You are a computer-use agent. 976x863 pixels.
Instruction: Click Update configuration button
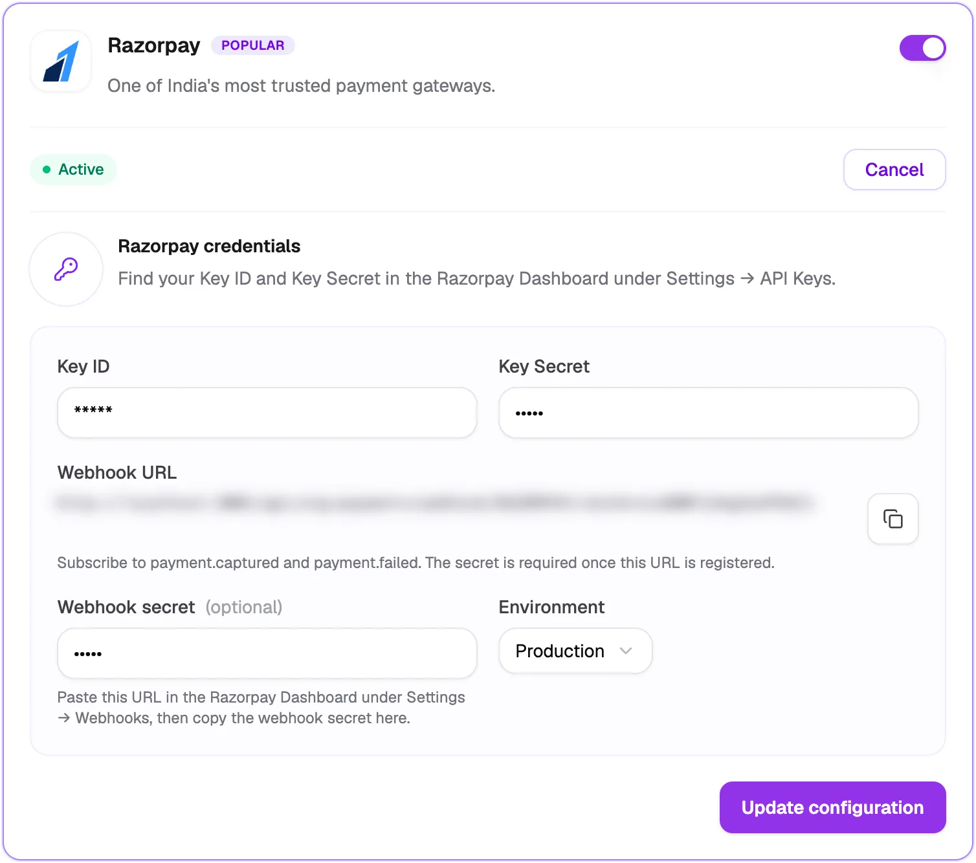coord(832,807)
